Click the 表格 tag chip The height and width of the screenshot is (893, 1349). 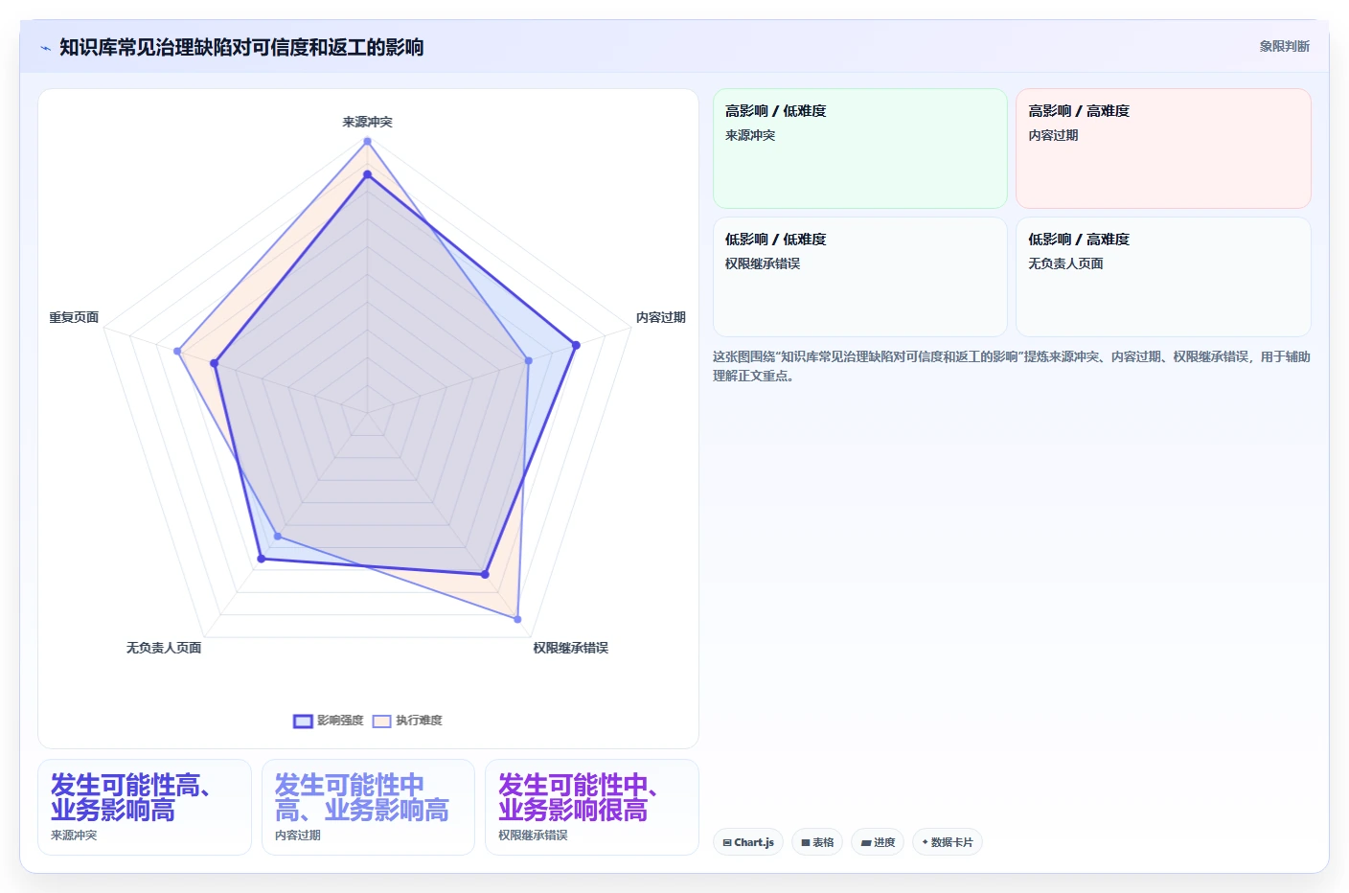(x=817, y=842)
